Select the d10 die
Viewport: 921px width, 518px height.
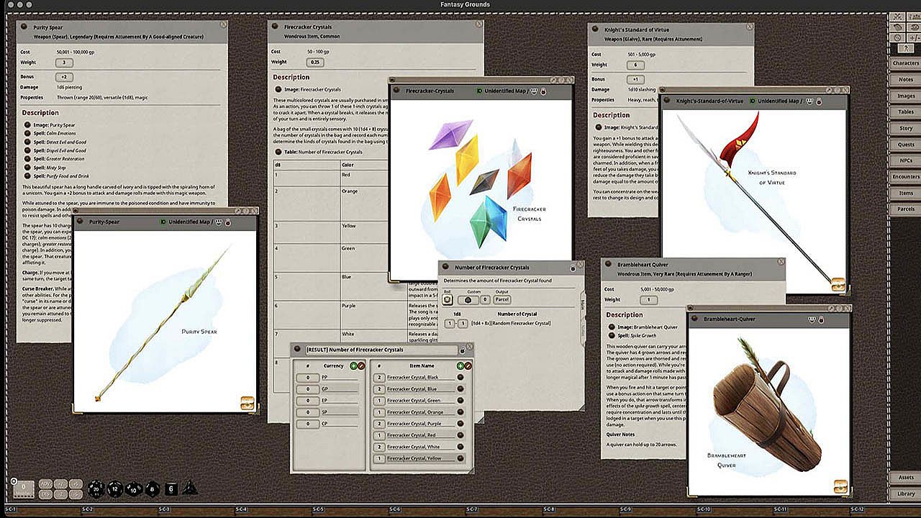tap(132, 489)
